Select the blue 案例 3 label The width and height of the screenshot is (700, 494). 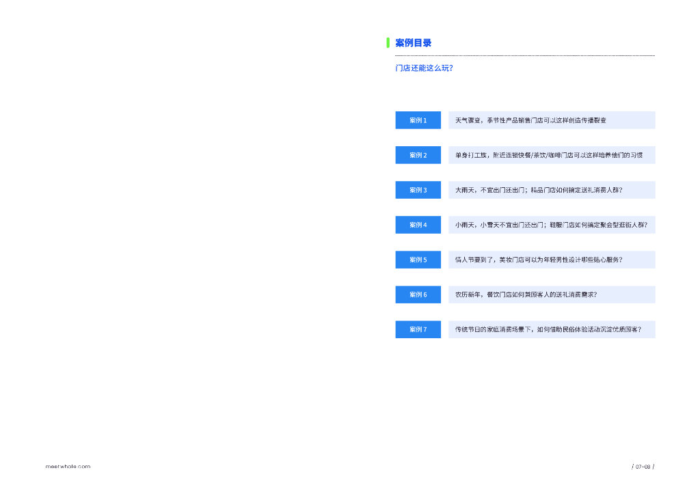pos(418,190)
